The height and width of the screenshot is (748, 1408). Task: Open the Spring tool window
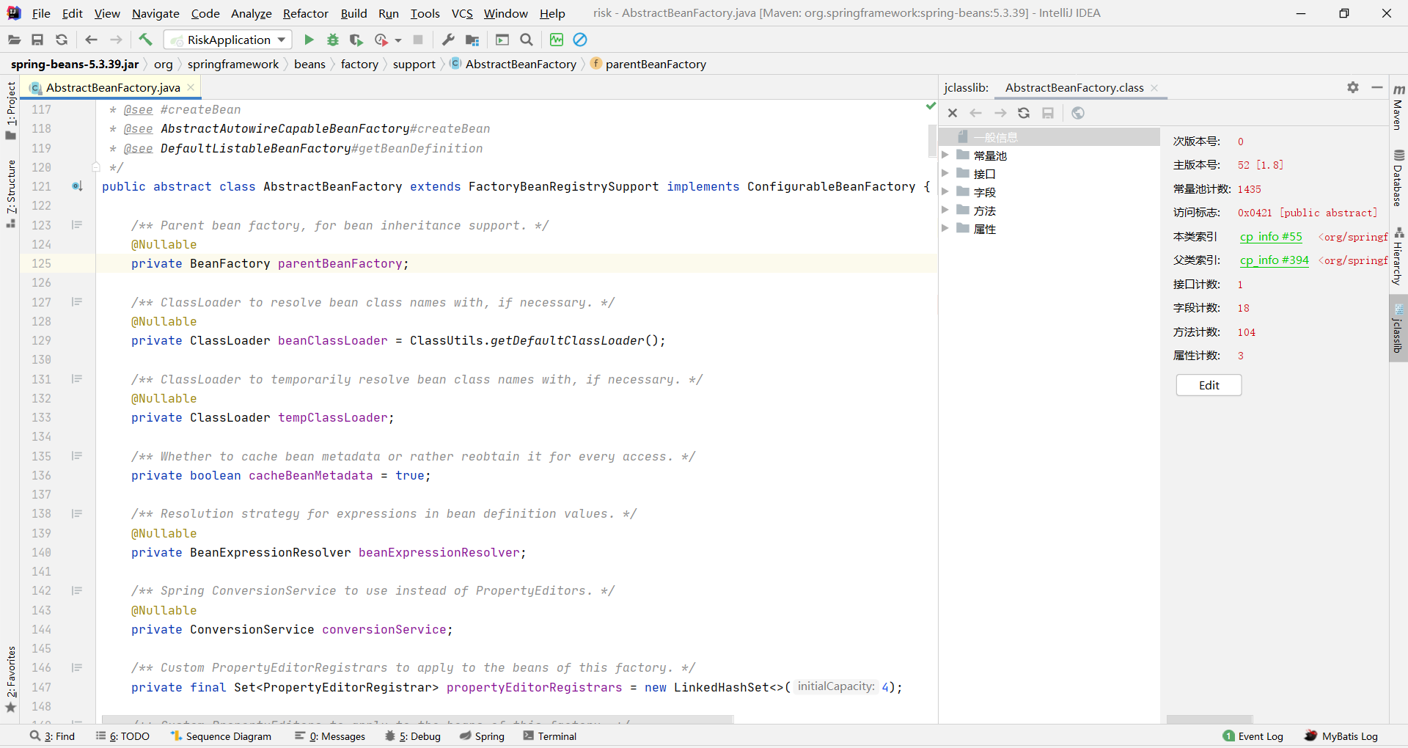point(483,736)
